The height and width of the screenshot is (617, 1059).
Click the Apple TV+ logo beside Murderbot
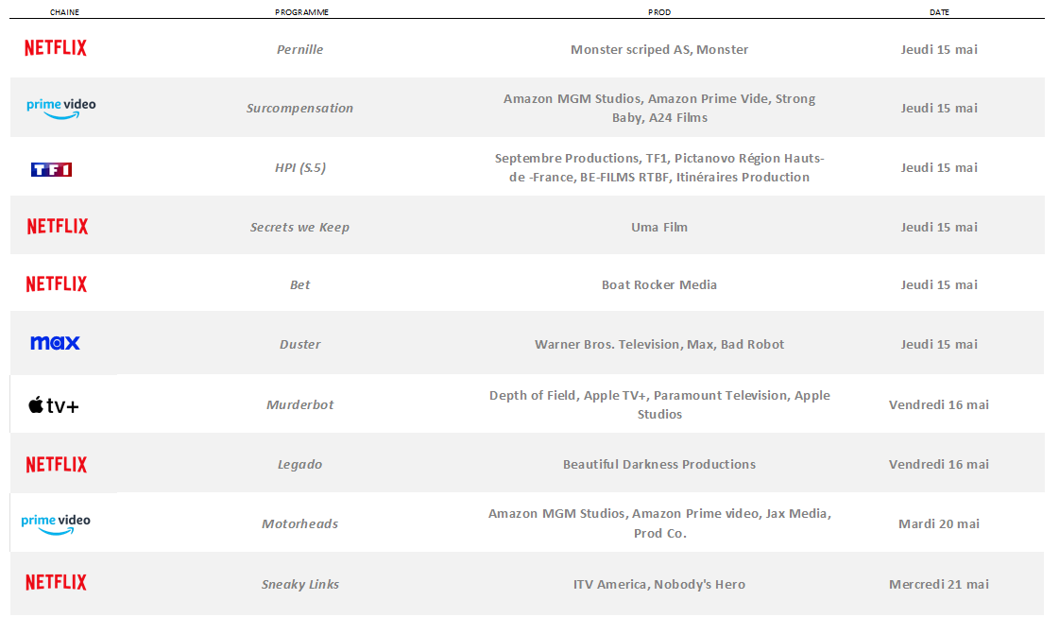click(x=53, y=405)
